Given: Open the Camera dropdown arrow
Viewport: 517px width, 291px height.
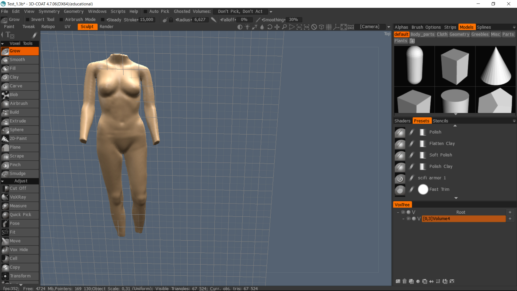Looking at the screenshot, I should point(389,27).
